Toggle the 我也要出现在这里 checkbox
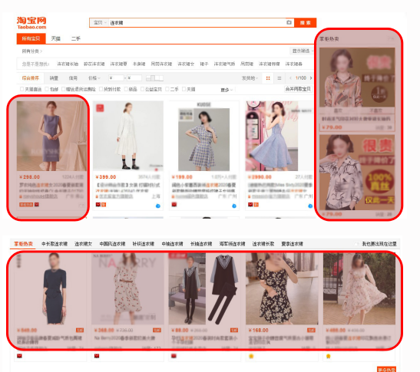Viewport: 420px width, 372px height. (x=356, y=244)
